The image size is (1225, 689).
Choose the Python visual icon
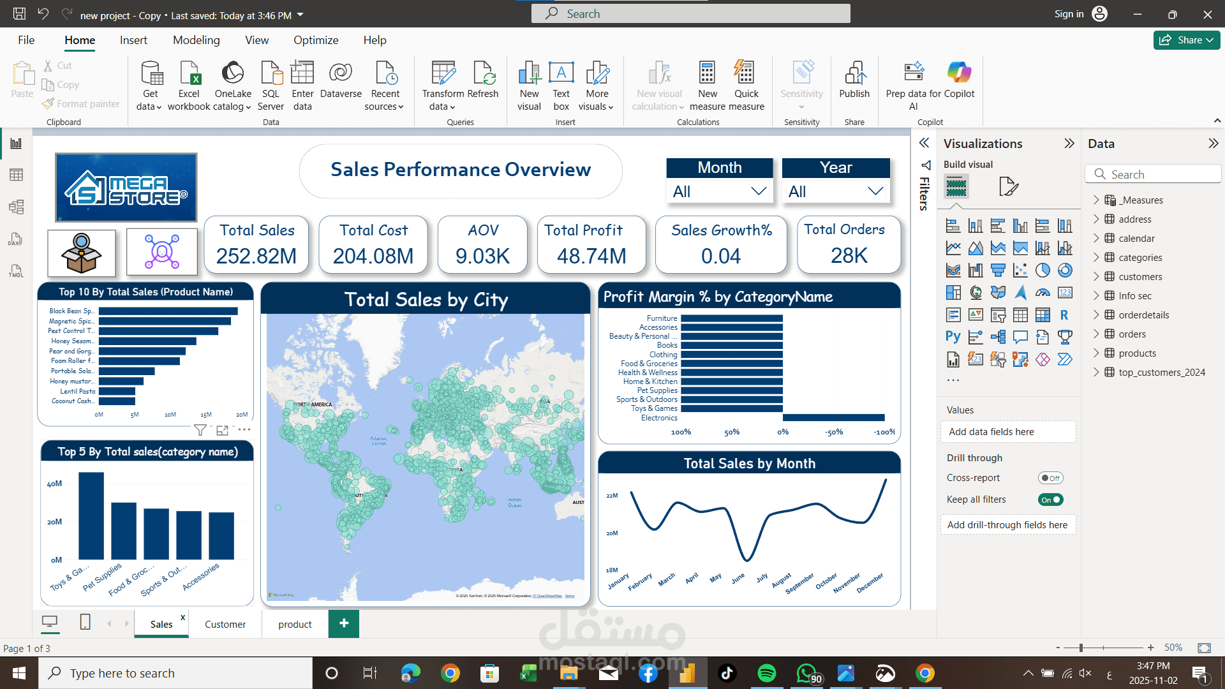(x=953, y=337)
